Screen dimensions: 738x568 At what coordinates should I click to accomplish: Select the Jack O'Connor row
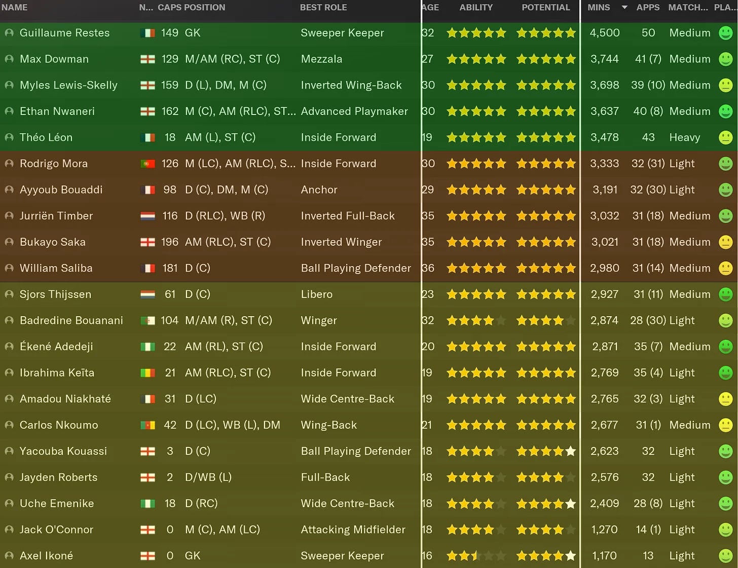(x=369, y=529)
